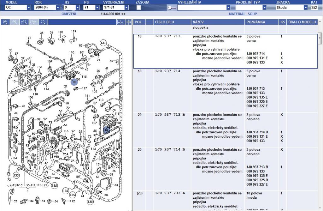Click callout number 54 in the diagram

(x=56, y=201)
